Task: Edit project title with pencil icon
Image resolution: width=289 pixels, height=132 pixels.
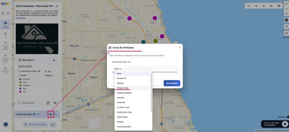Action: (57, 6)
